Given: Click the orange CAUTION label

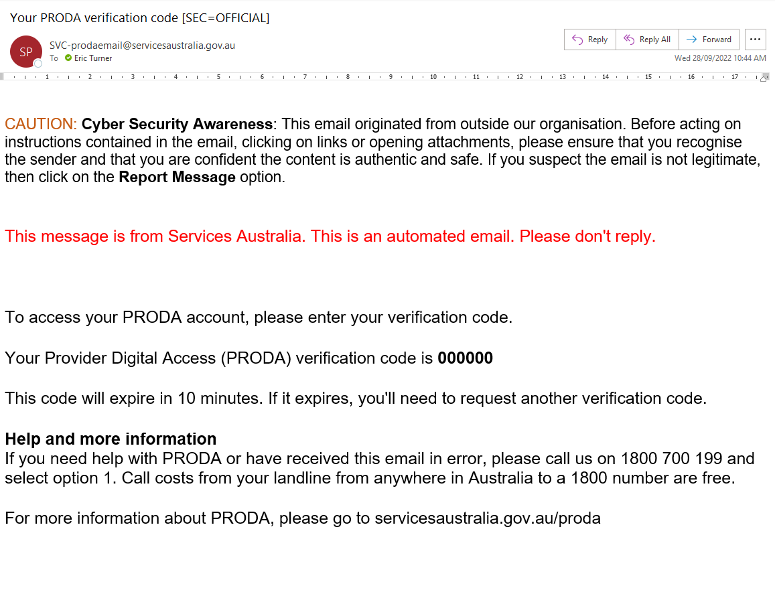Looking at the screenshot, I should click(41, 124).
